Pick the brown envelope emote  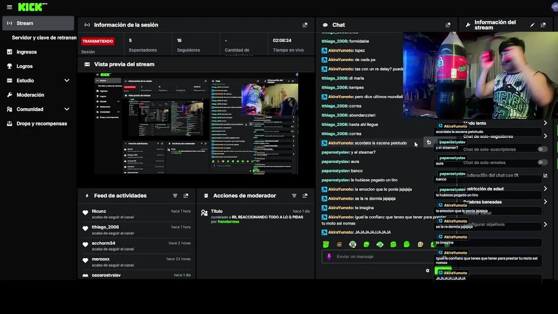[339, 245]
